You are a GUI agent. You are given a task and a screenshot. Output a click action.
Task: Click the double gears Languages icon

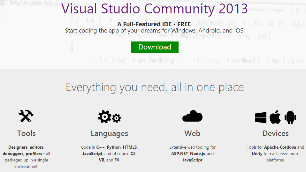coord(109,117)
